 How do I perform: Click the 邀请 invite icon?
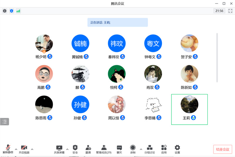88,148
